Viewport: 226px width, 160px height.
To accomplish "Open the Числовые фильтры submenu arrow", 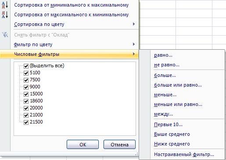I will [134, 54].
